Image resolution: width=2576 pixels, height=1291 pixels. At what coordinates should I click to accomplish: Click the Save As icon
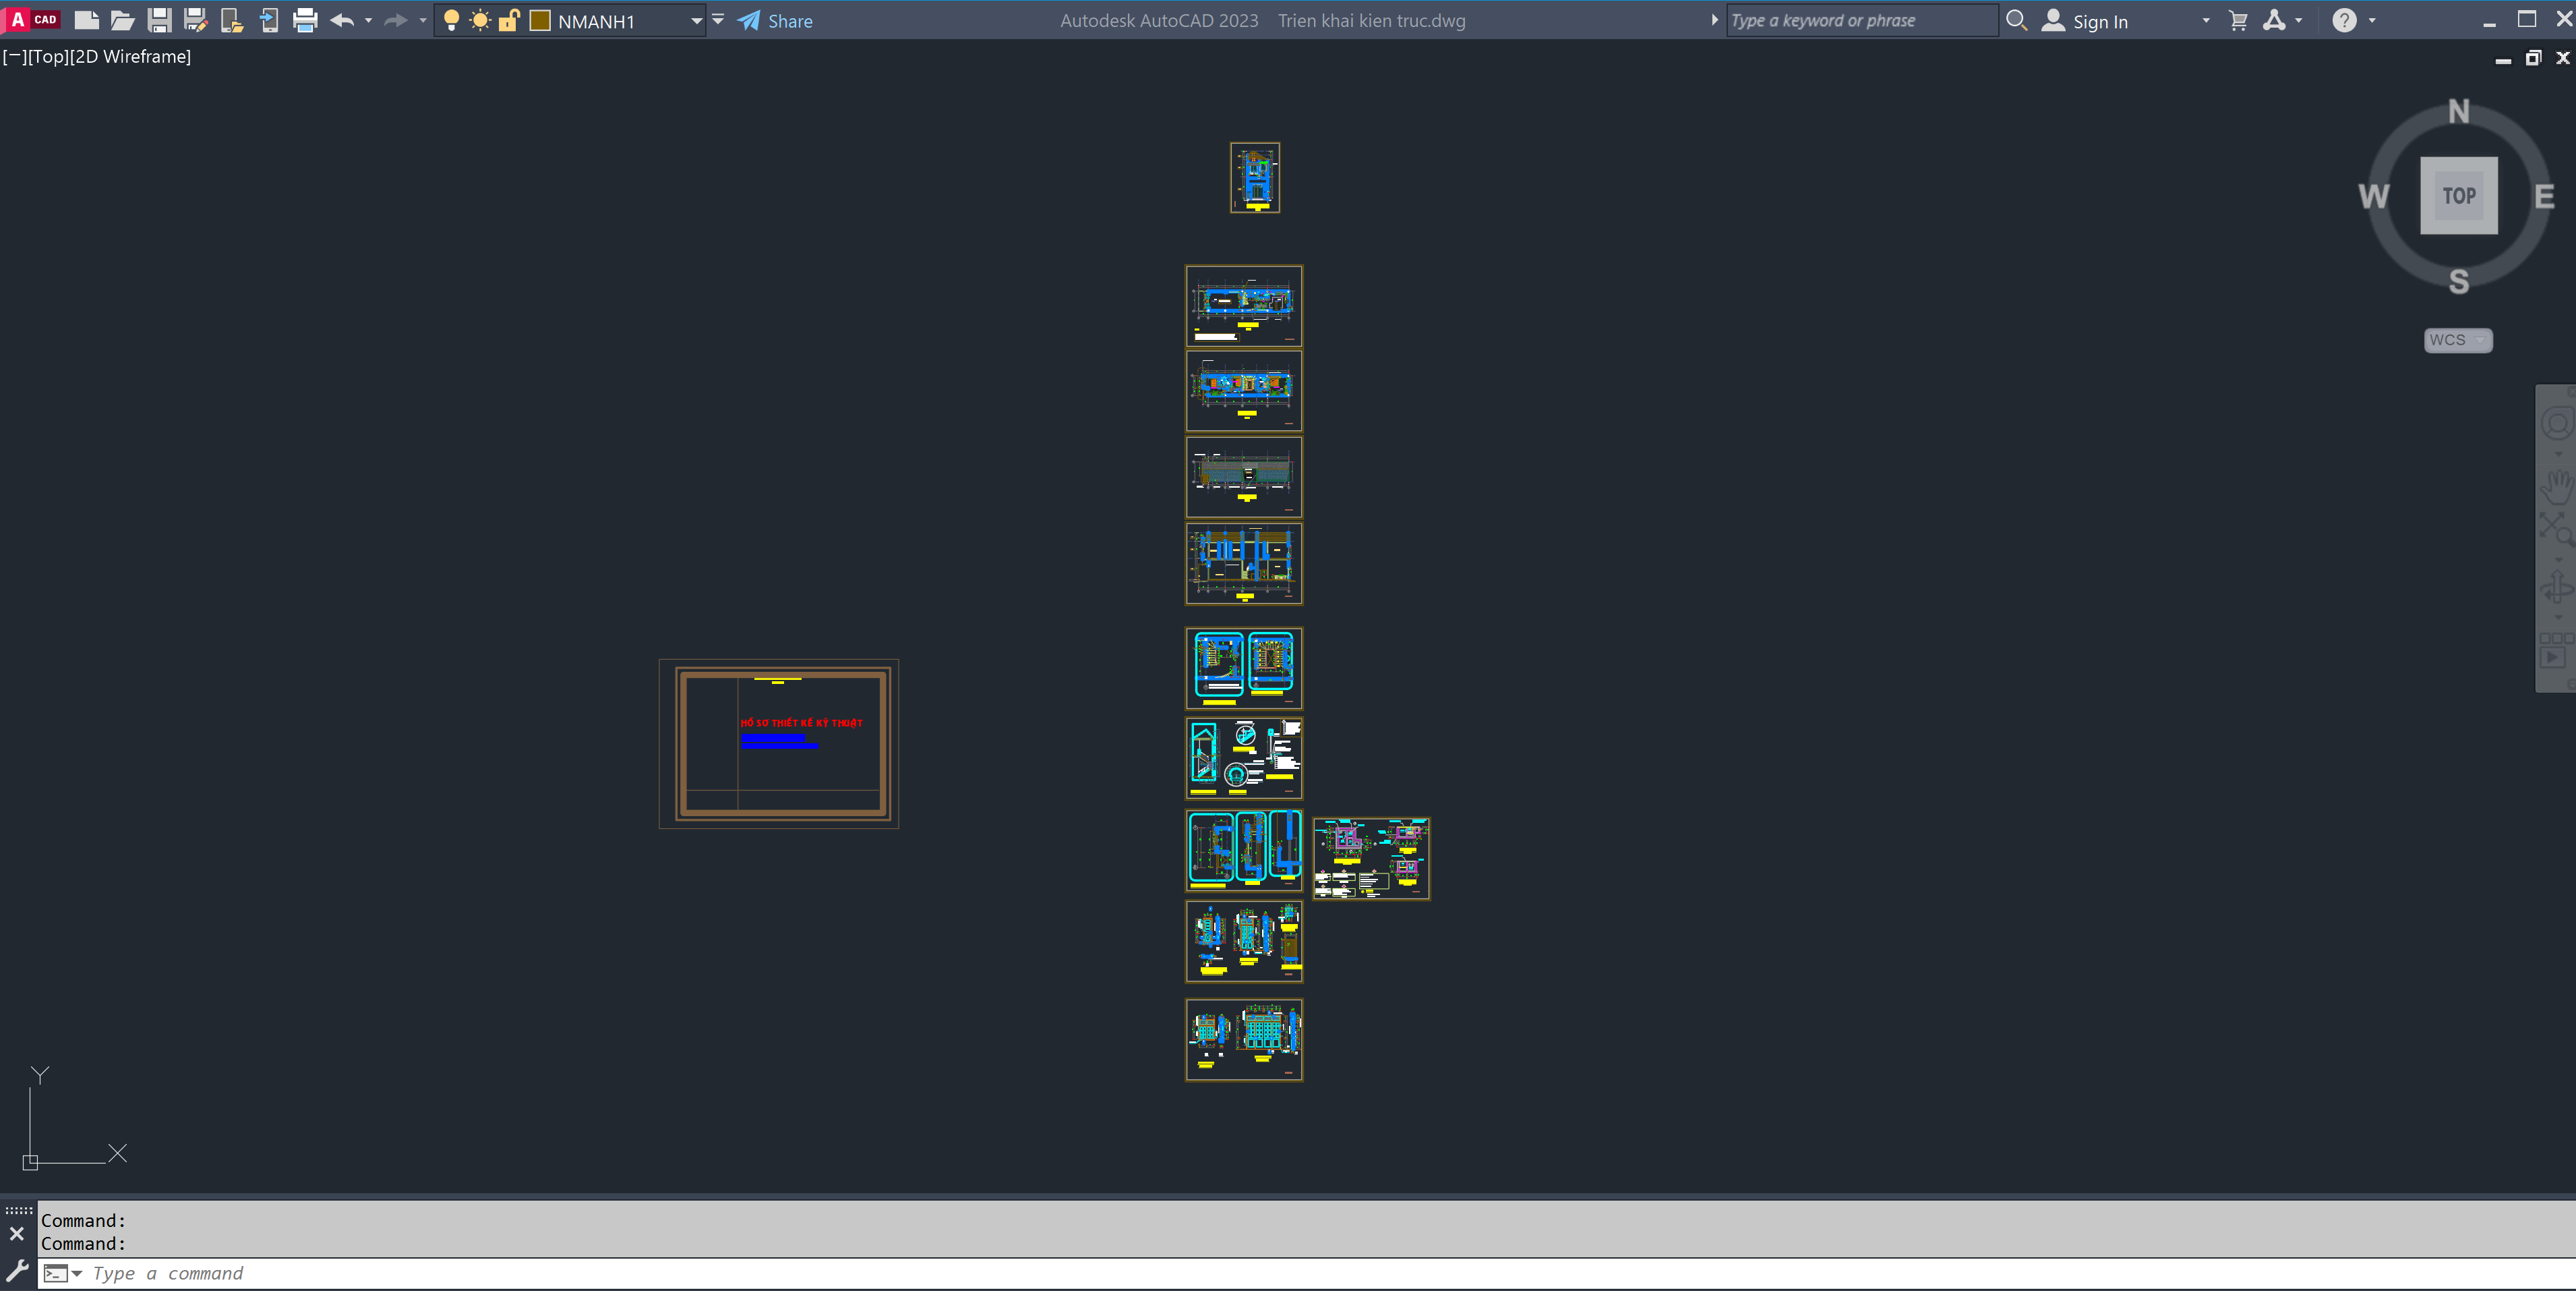[x=195, y=20]
